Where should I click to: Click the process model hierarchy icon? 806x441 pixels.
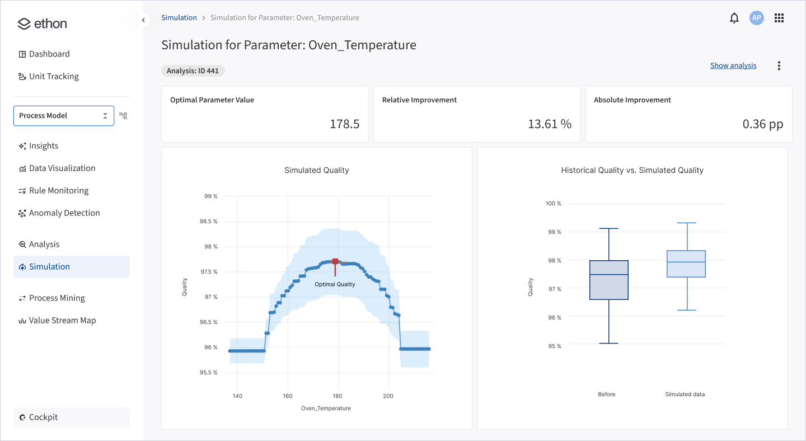(x=123, y=116)
